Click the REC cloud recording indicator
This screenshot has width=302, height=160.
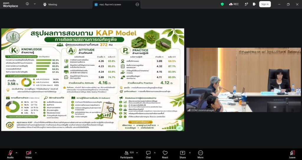pyautogui.click(x=234, y=4)
